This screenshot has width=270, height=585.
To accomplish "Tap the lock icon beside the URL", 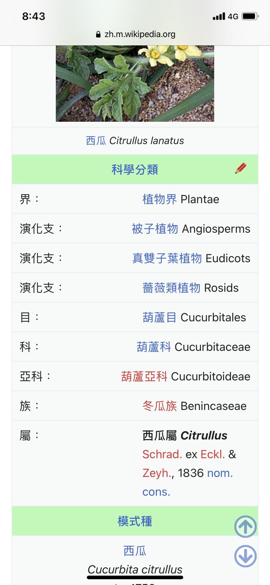I will [x=98, y=34].
